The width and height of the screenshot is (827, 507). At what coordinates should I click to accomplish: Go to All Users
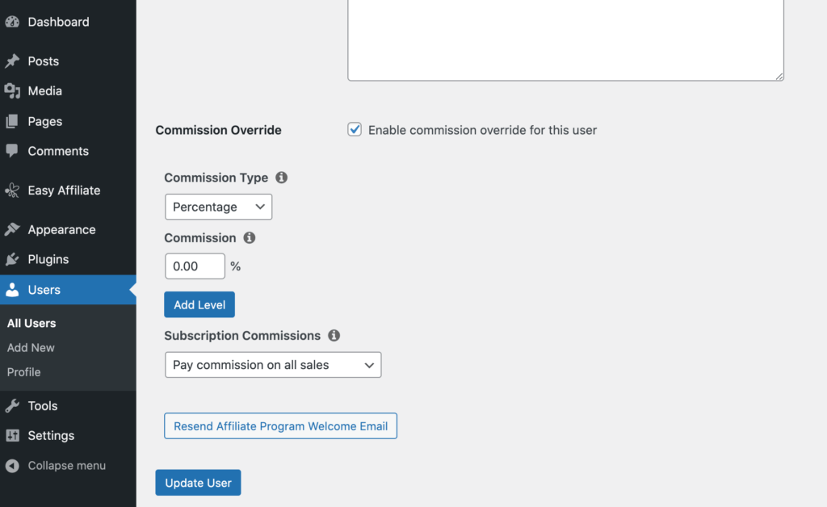pyautogui.click(x=31, y=323)
